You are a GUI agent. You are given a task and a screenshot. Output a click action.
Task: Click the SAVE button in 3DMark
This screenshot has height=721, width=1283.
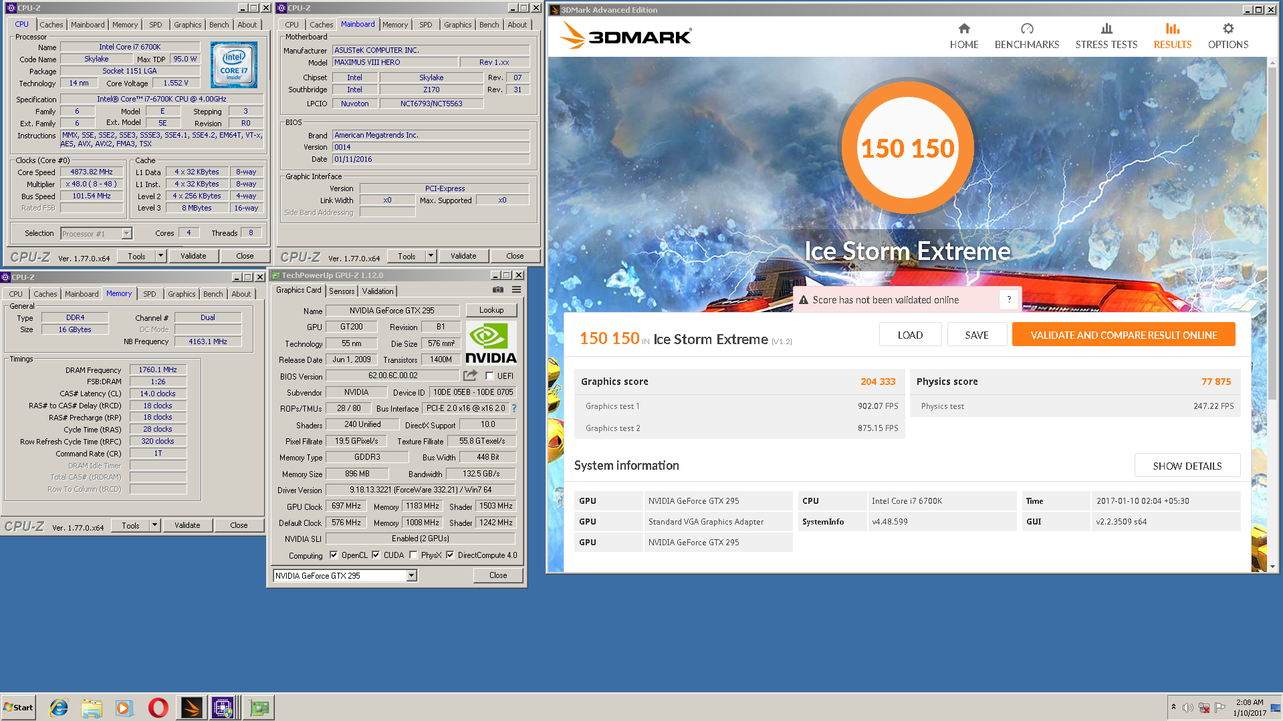(x=976, y=335)
